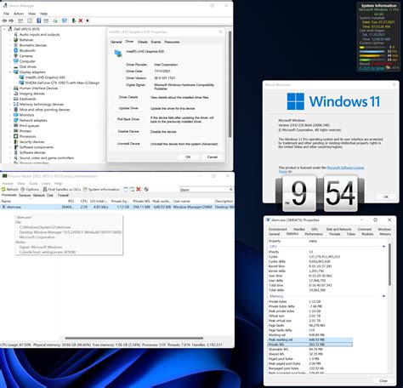This screenshot has height=388, width=403.
Task: Select Intel(R) UHD Graphics 630 in device tree
Action: 45,77
